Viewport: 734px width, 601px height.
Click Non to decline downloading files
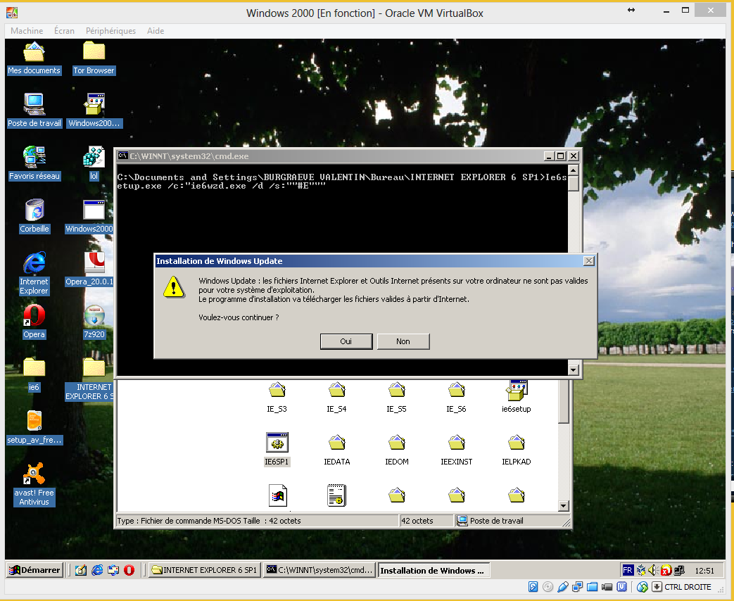[403, 341]
